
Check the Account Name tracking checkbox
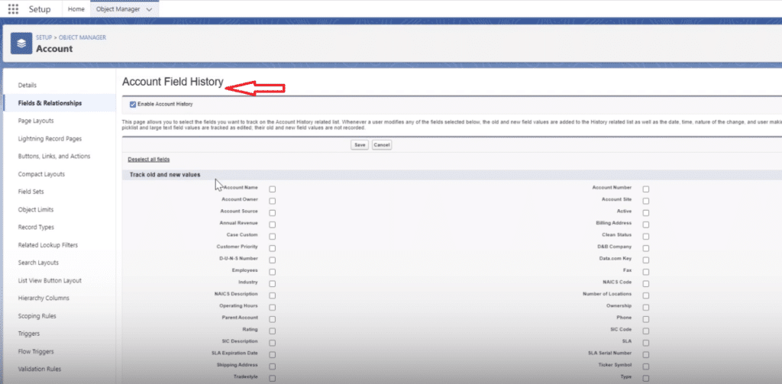[x=273, y=189]
